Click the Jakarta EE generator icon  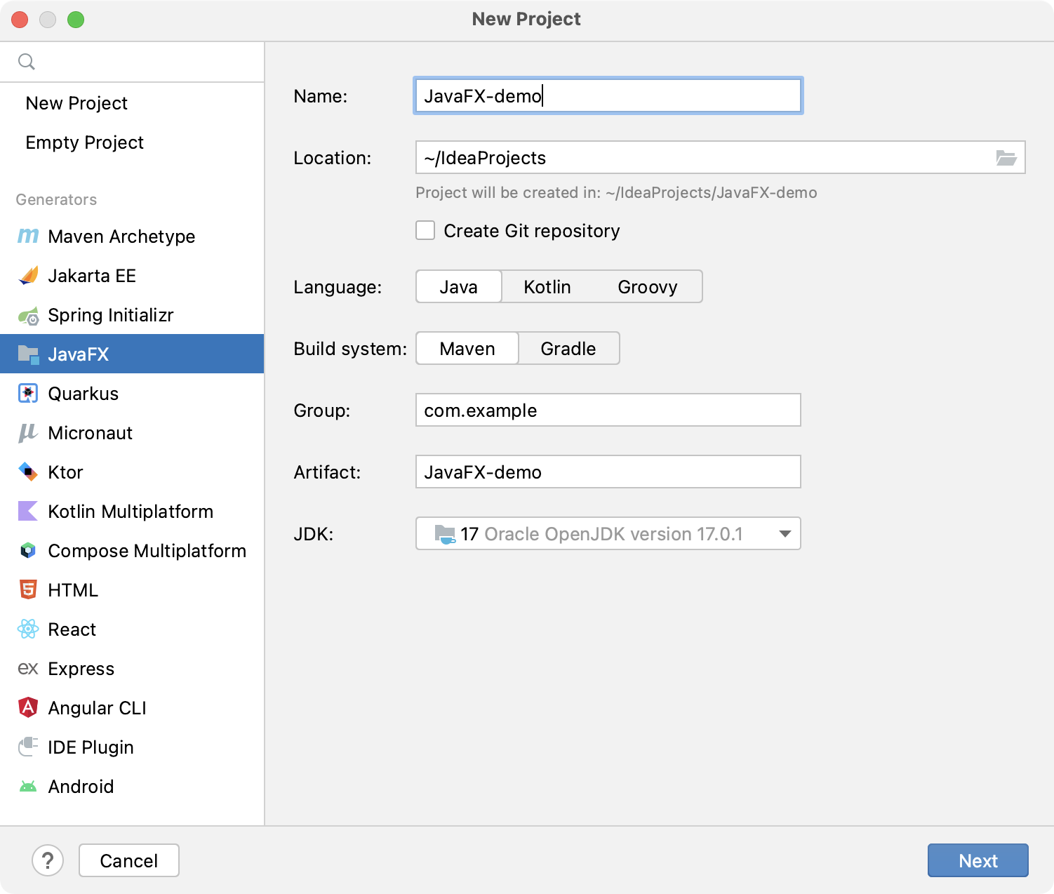point(27,275)
